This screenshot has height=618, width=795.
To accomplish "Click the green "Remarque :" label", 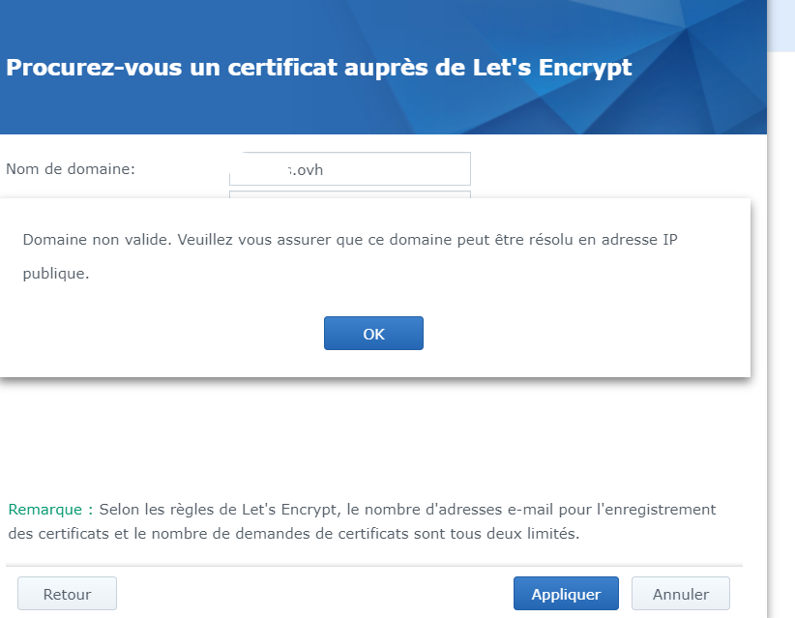I will pos(50,509).
